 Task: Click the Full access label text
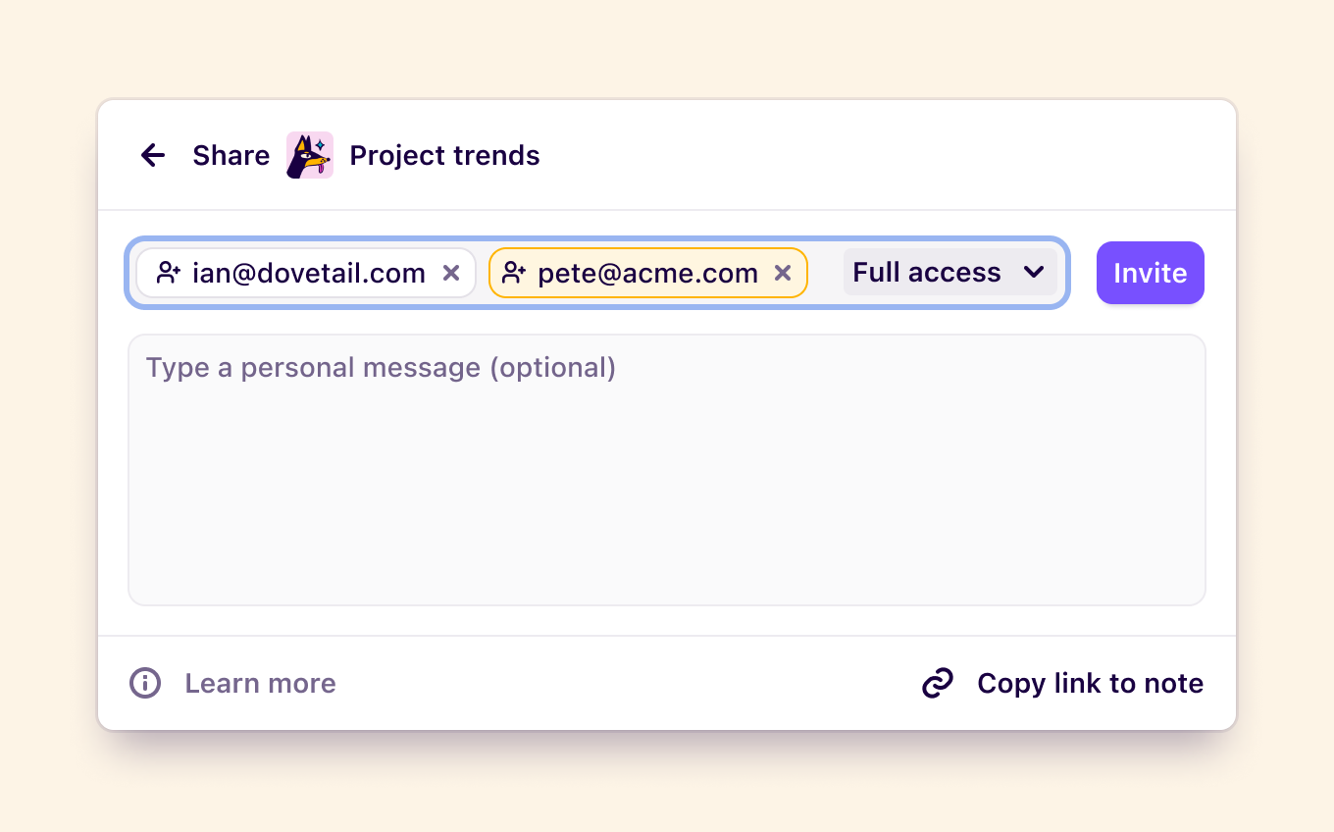(x=927, y=272)
